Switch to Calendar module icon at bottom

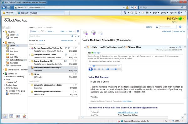[11, 116]
